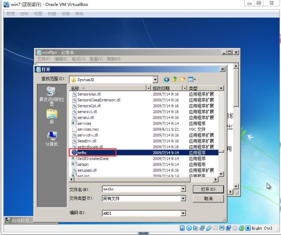Viewport: 281px width, 235px height.
Task: Select SensorsCpl.dll file row
Action: coord(144,106)
